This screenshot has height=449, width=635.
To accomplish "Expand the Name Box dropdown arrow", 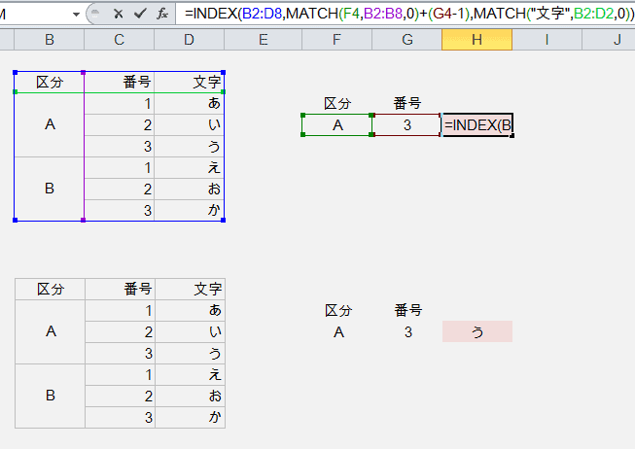I will click(74, 15).
